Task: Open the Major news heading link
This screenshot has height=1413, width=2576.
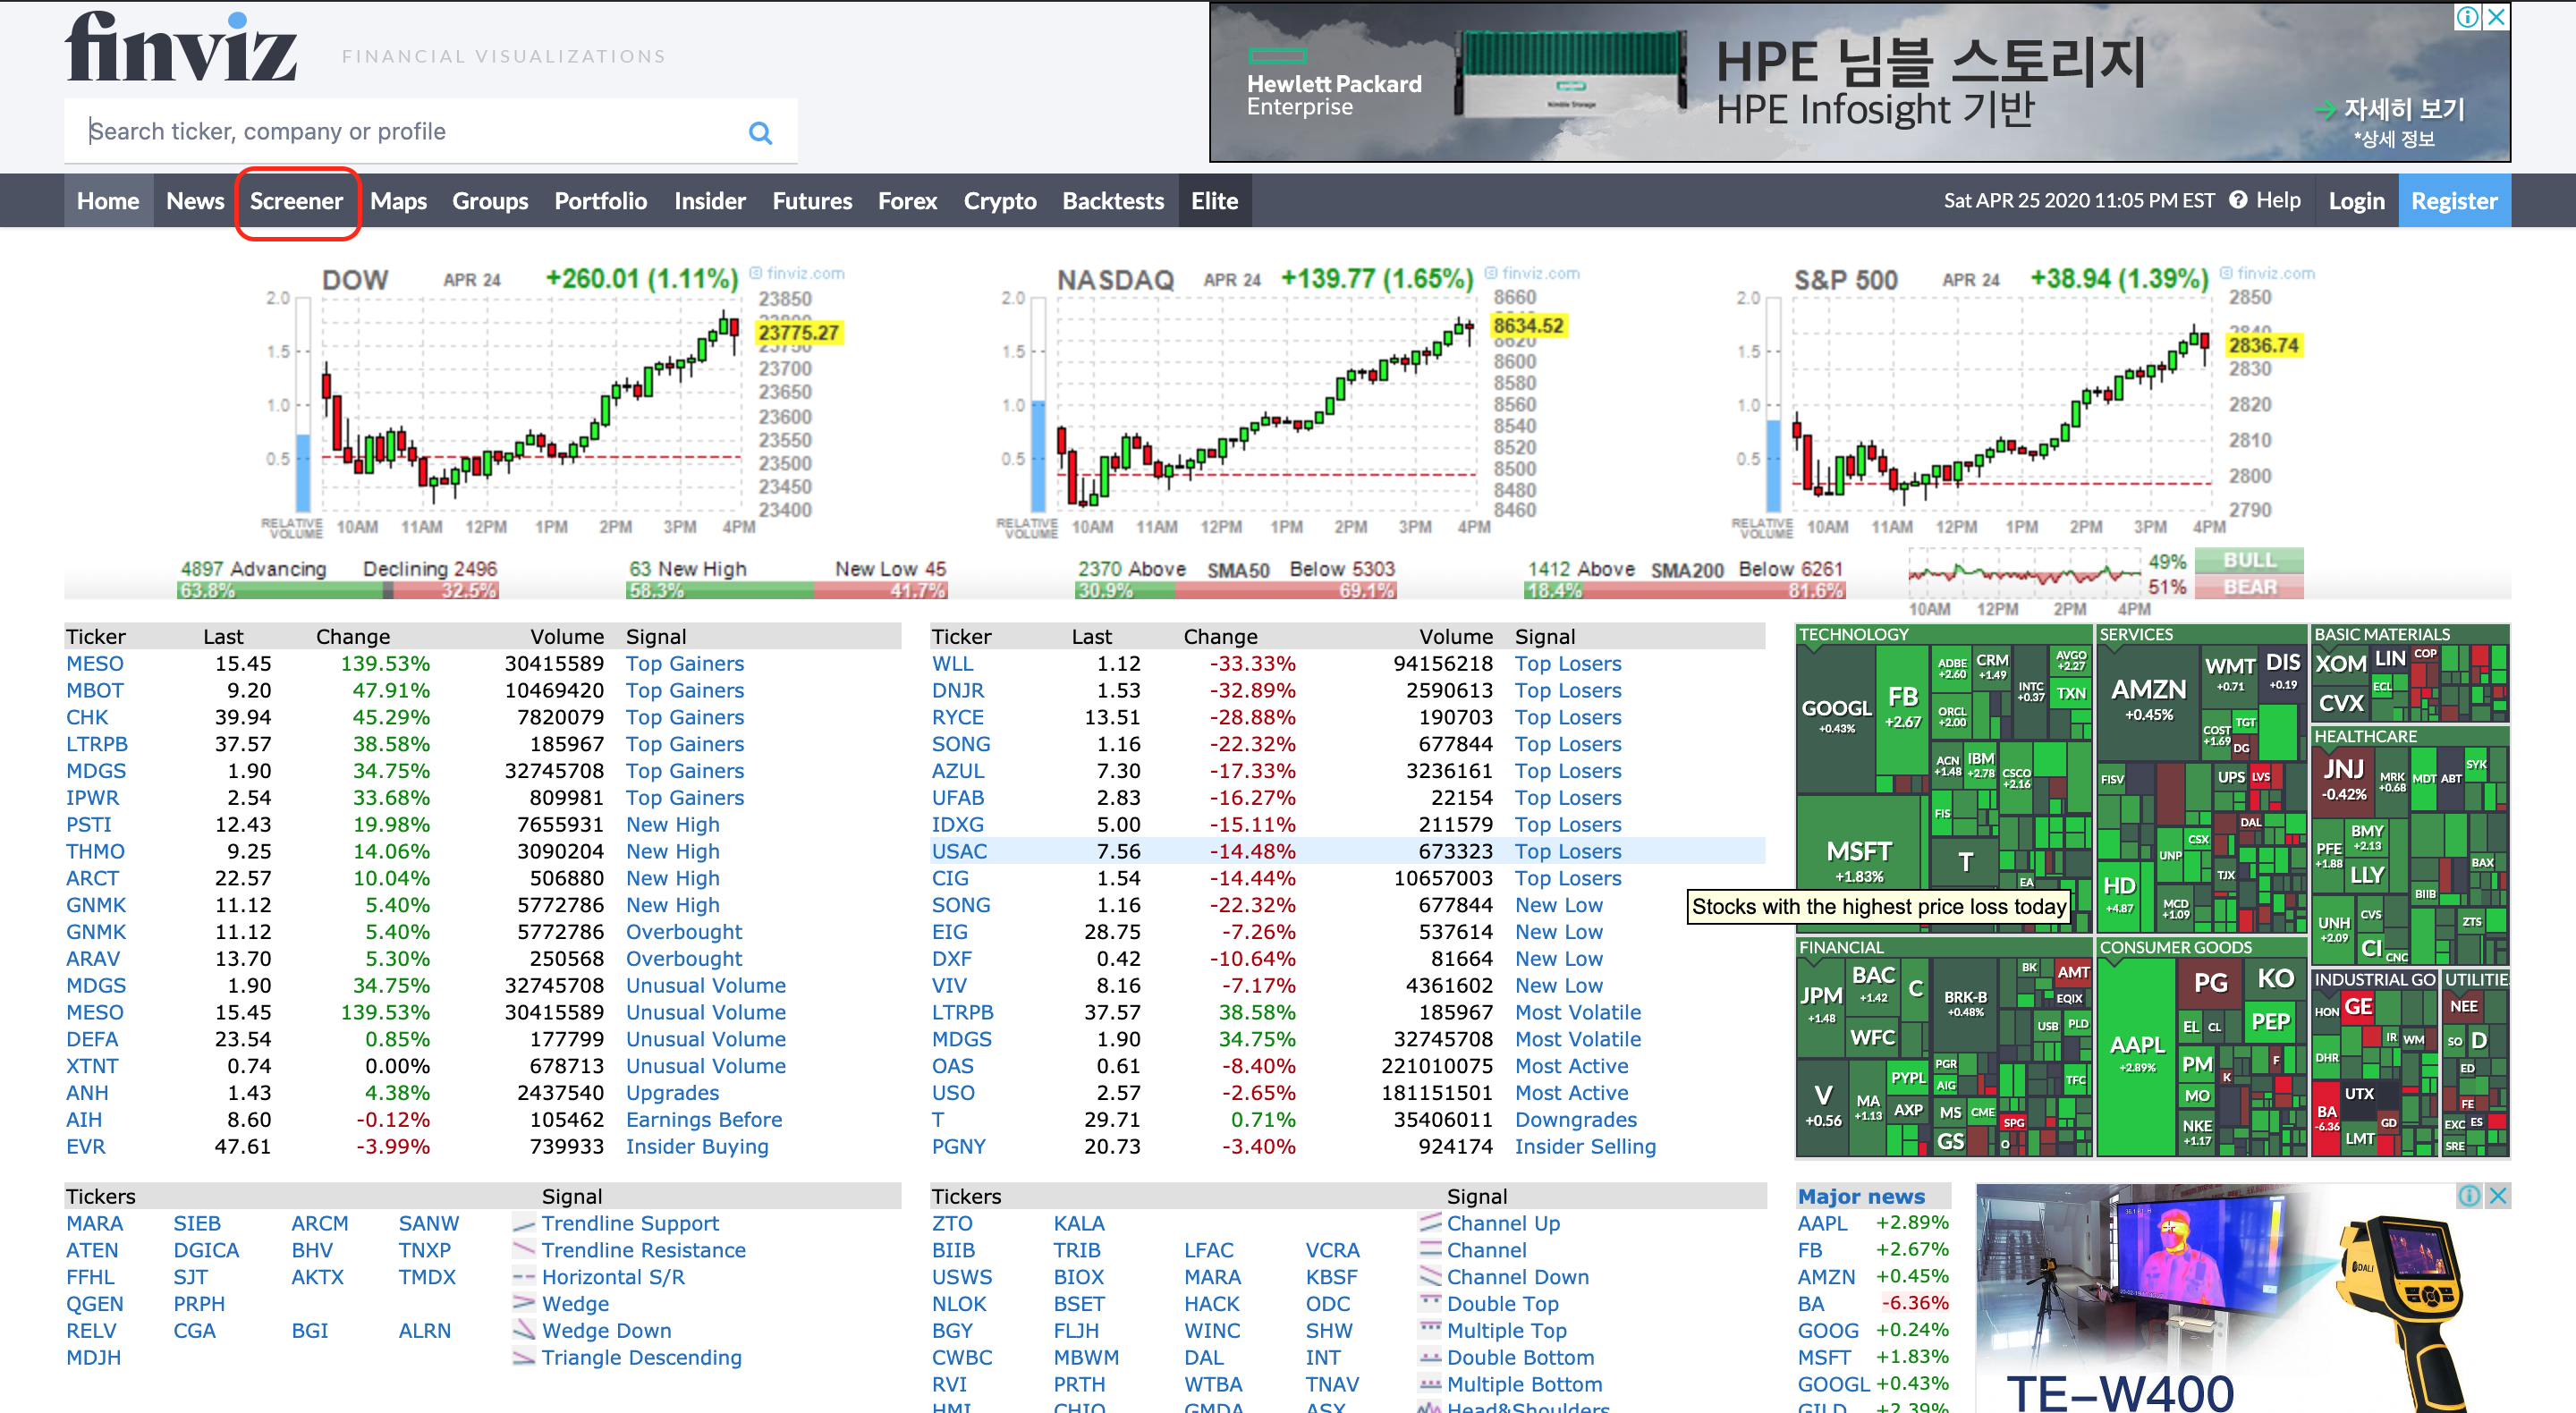Action: pyautogui.click(x=1861, y=1196)
